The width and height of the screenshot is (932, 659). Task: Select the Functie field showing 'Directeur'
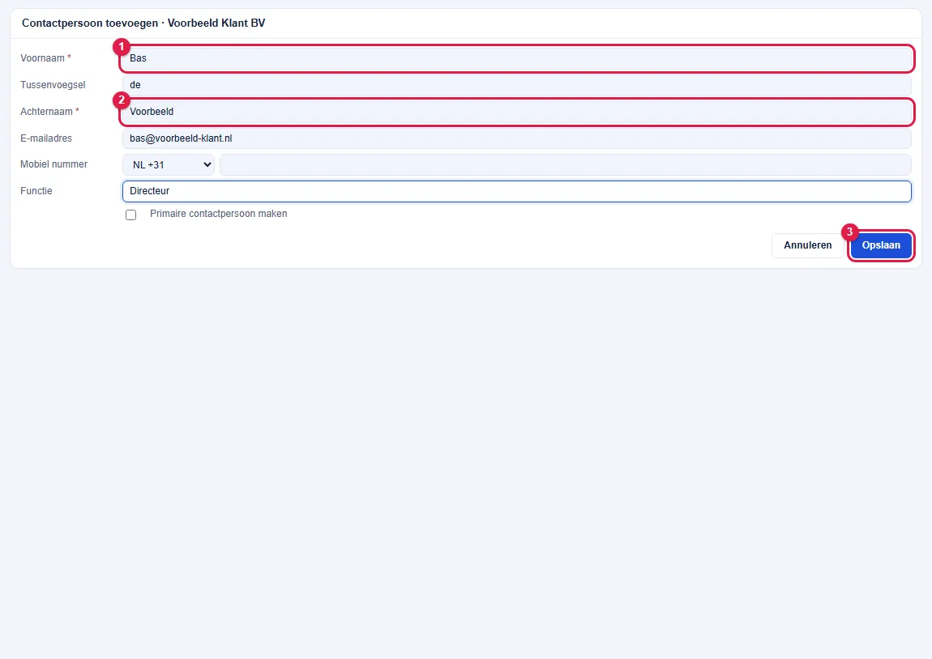pyautogui.click(x=516, y=191)
